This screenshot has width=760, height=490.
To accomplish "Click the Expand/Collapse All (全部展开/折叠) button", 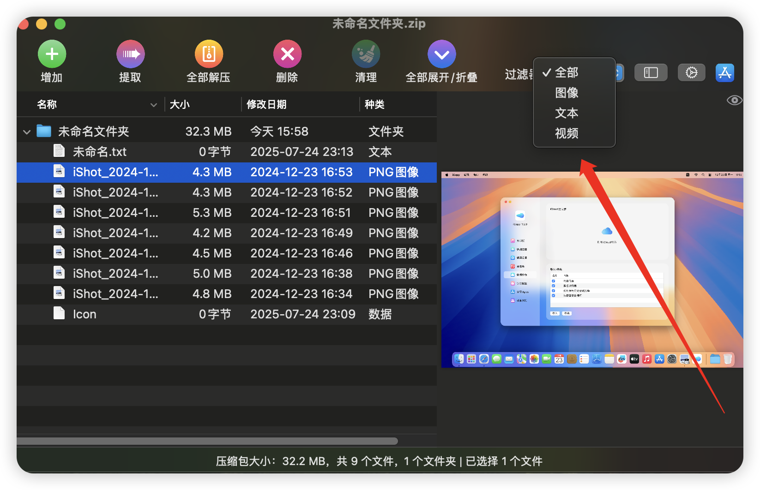I will click(441, 54).
